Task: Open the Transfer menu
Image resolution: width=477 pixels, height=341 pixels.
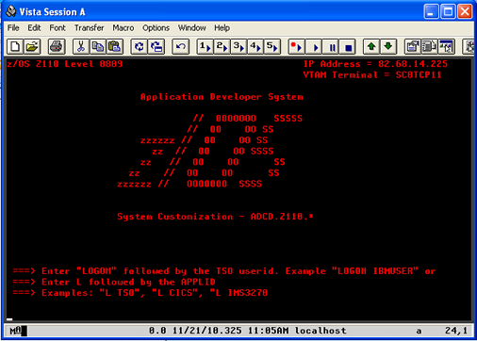Action: click(x=90, y=28)
